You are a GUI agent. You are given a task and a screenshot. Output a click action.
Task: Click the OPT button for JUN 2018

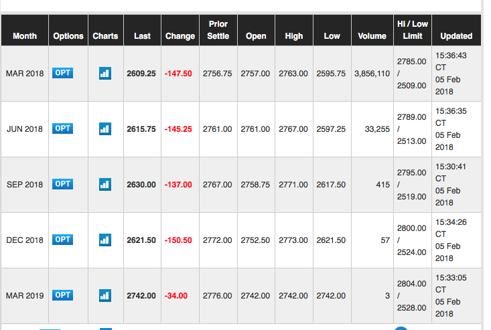click(x=62, y=129)
